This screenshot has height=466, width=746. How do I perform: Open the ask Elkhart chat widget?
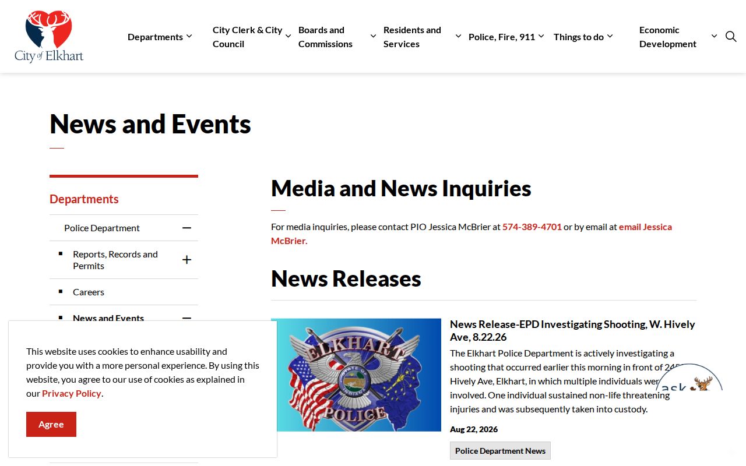pyautogui.click(x=689, y=377)
